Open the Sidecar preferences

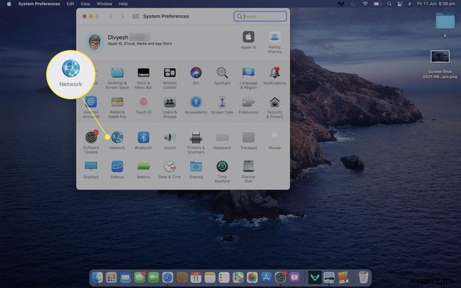117,167
